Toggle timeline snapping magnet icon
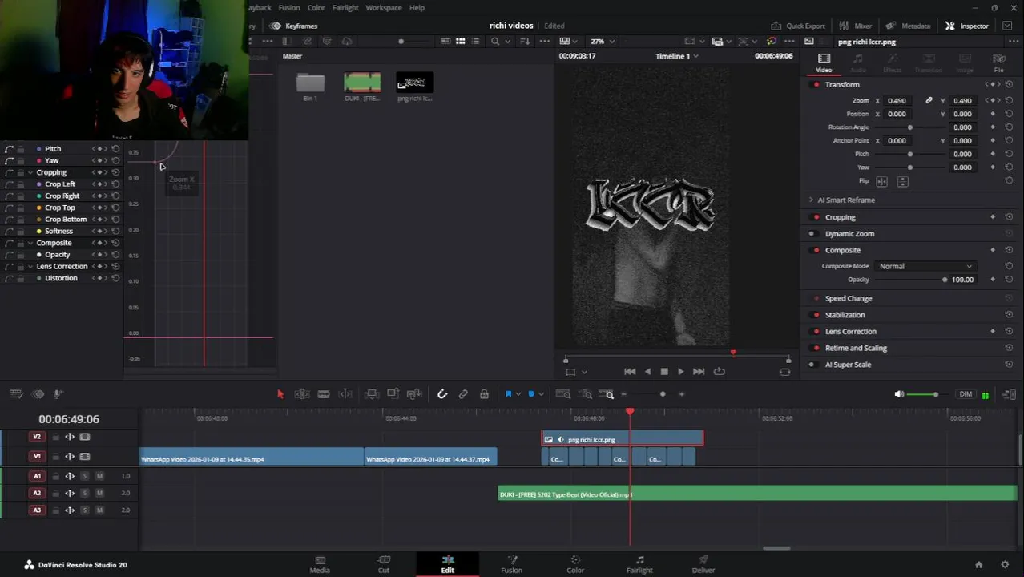 click(442, 394)
